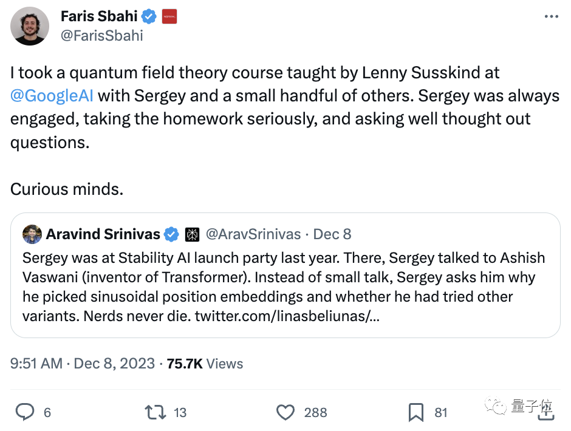This screenshot has width=571, height=431.
Task: Click the 9:51 AM · Dec 8, 2023 timestamp
Action: point(83,364)
